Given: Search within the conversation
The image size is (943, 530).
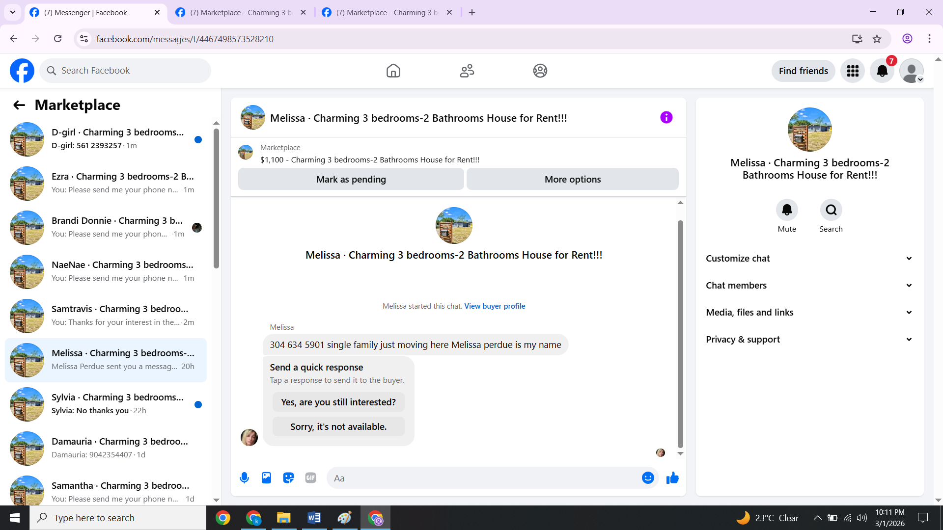Looking at the screenshot, I should tap(831, 210).
